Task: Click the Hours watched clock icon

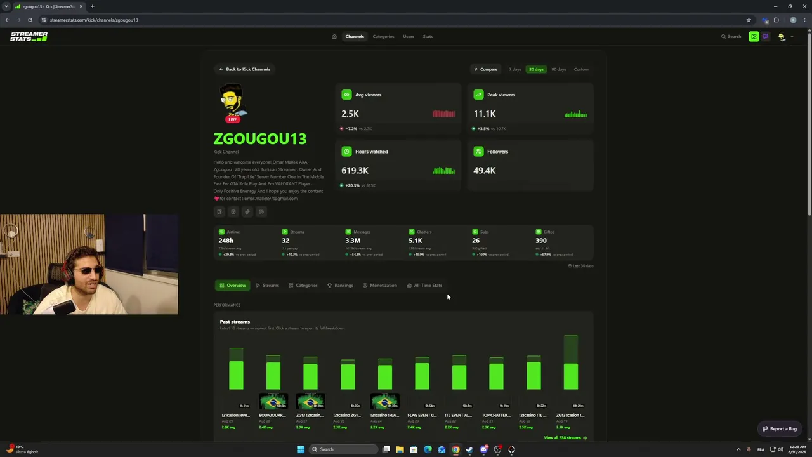Action: (346, 151)
